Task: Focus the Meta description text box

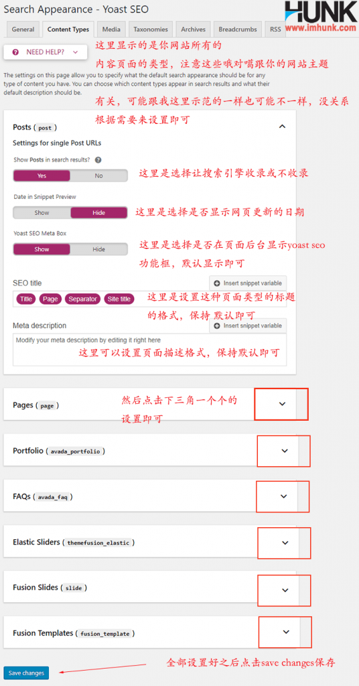Action: click(149, 350)
